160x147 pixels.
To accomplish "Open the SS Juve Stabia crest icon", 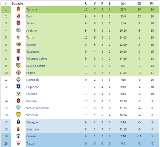I will 18,65.
